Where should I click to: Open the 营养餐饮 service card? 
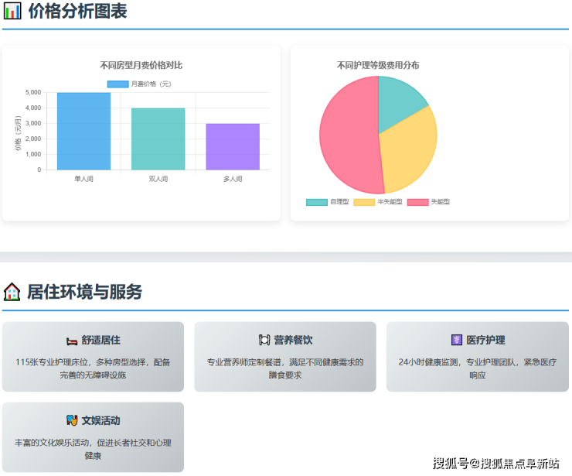pos(284,357)
